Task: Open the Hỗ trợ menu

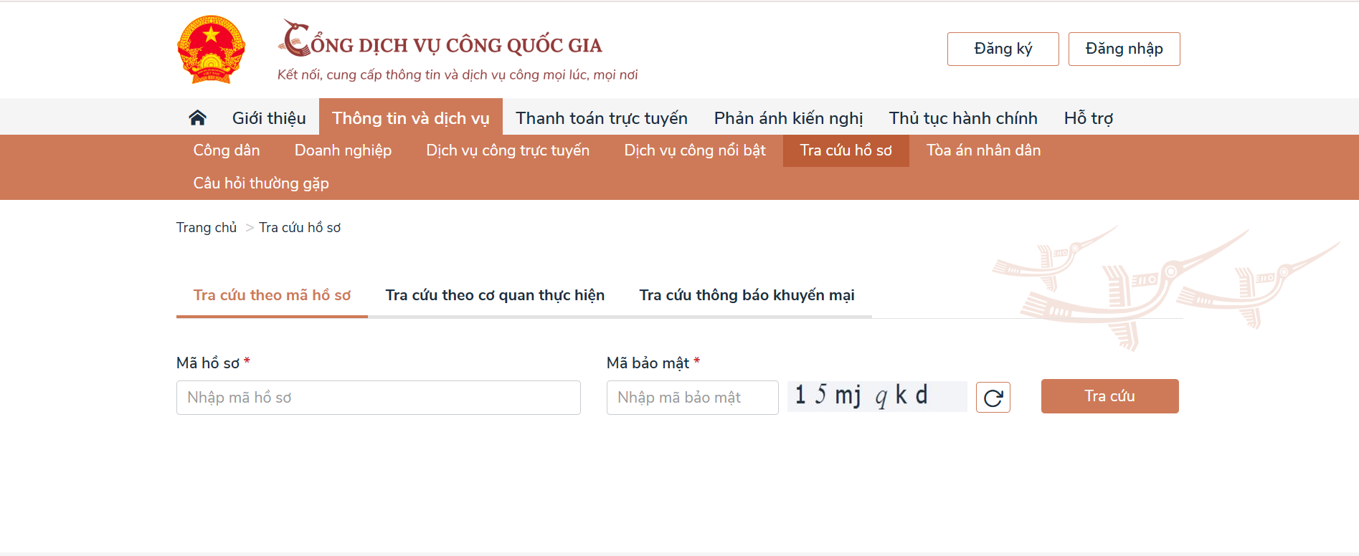Action: 1088,118
